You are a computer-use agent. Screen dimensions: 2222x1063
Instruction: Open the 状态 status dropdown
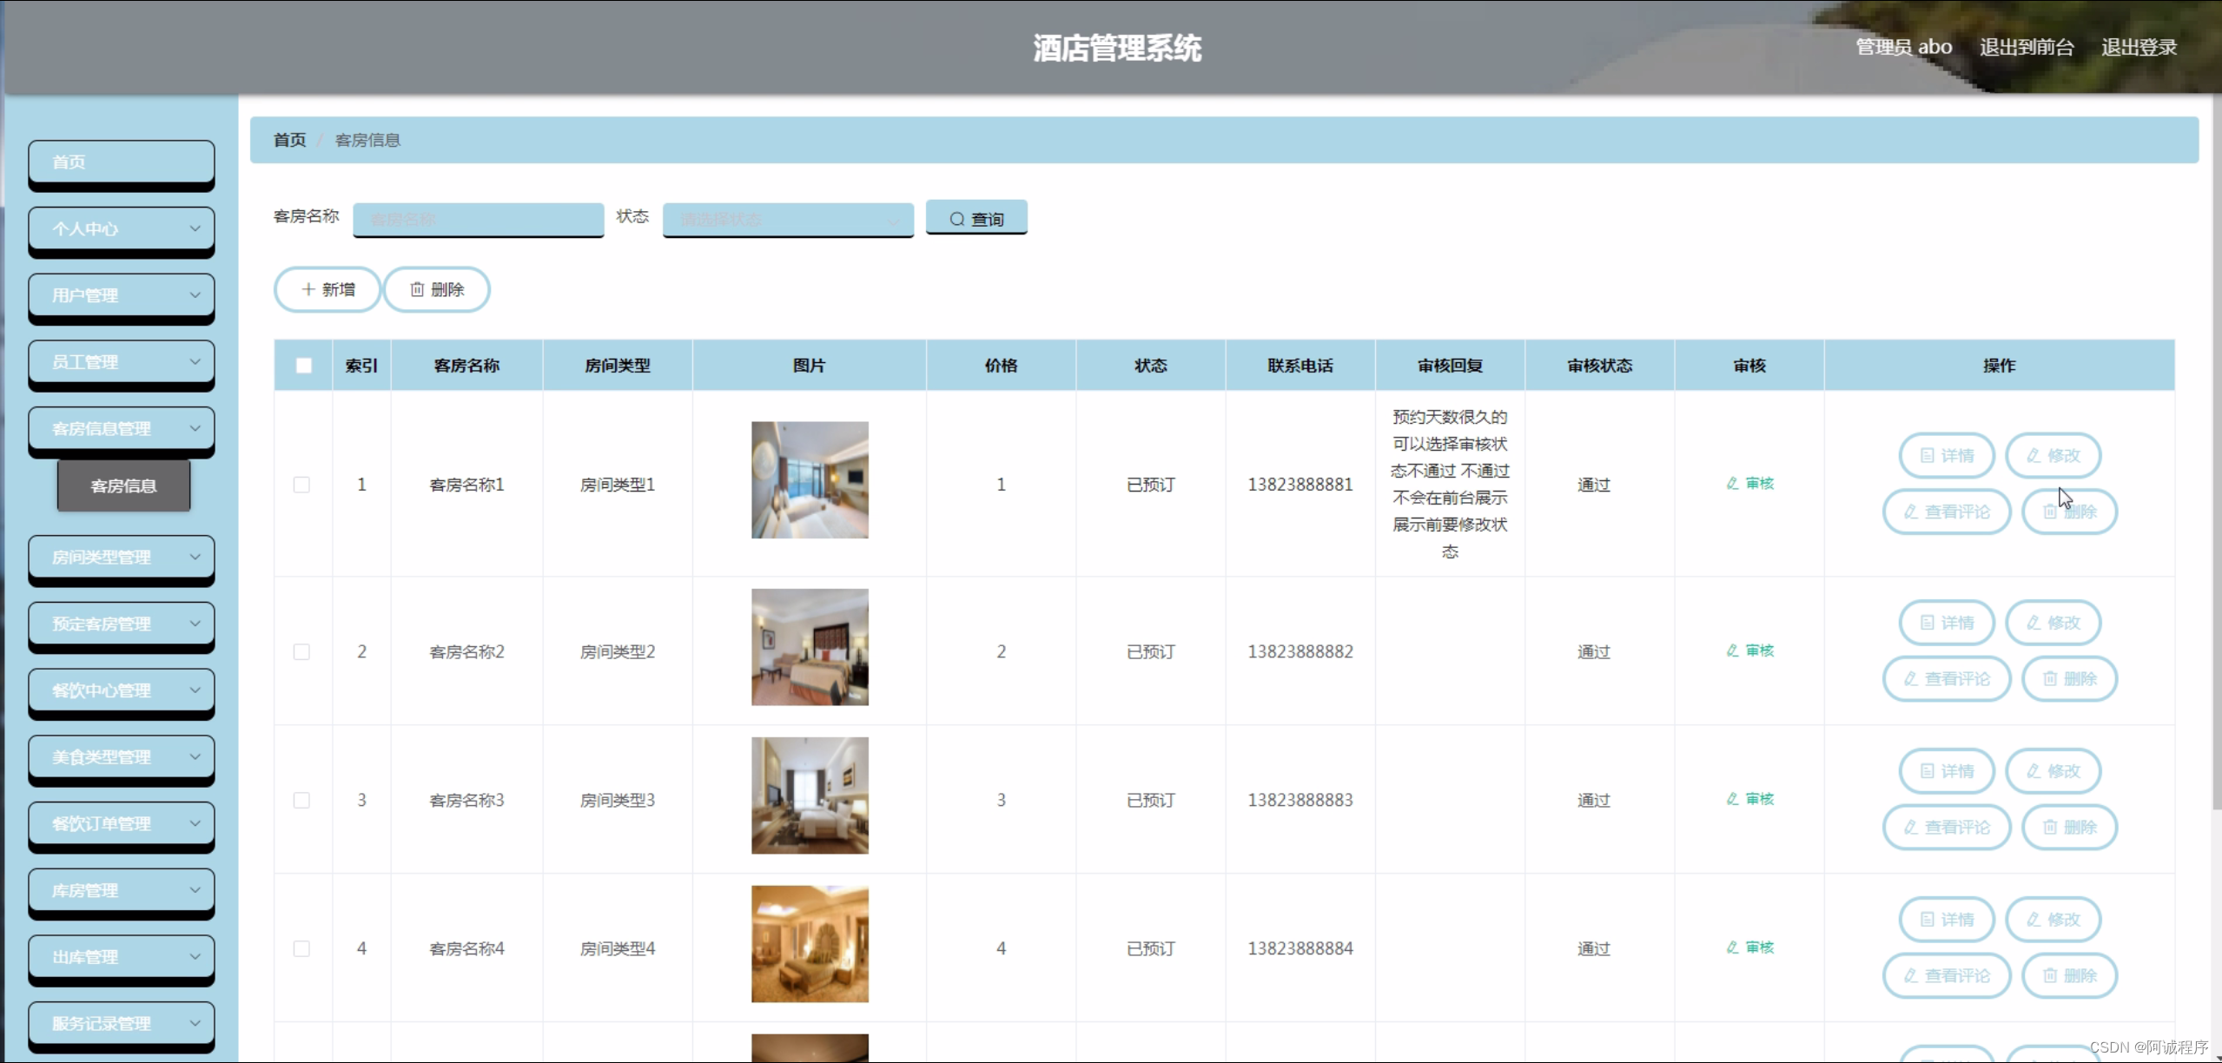(787, 220)
